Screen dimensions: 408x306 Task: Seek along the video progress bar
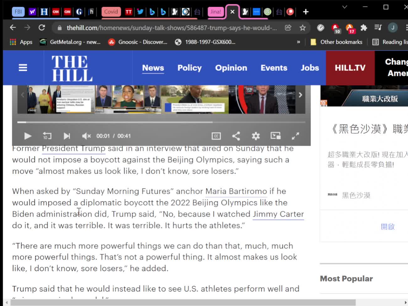coord(161,122)
